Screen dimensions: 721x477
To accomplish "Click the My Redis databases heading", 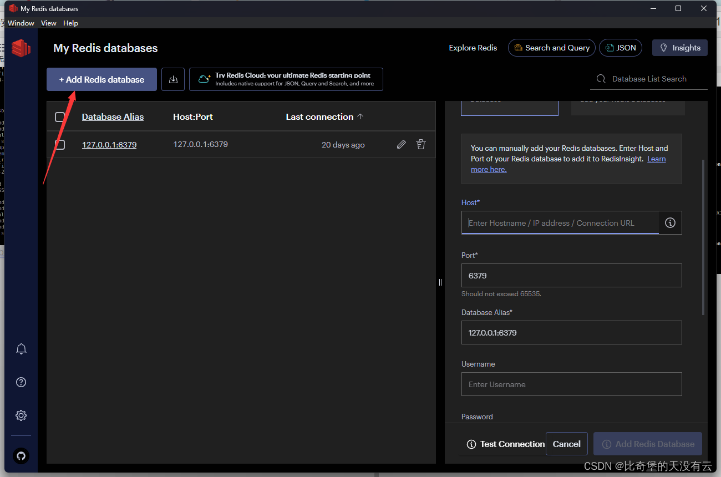I will click(105, 48).
